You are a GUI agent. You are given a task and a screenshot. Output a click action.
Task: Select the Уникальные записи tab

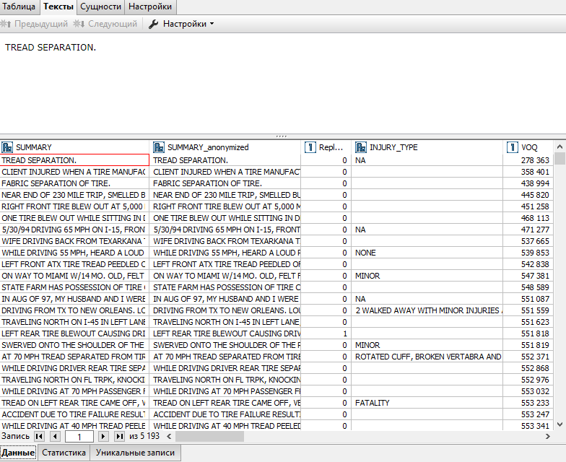tap(136, 453)
